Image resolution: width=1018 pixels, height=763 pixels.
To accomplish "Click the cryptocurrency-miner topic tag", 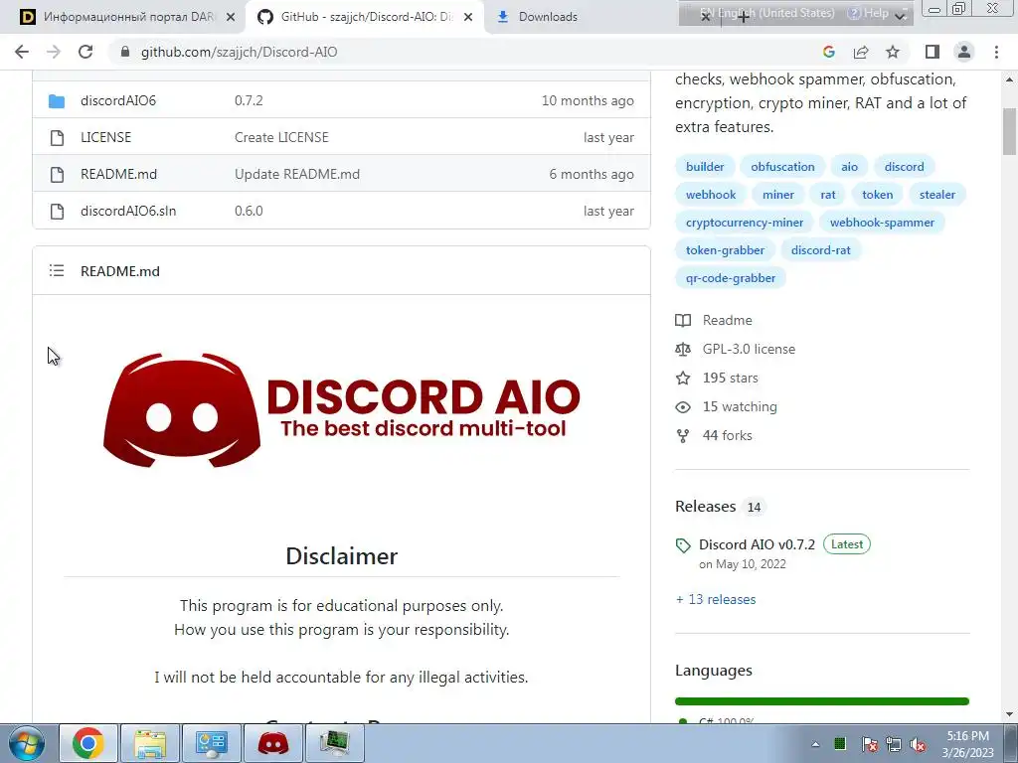I will 745,223.
